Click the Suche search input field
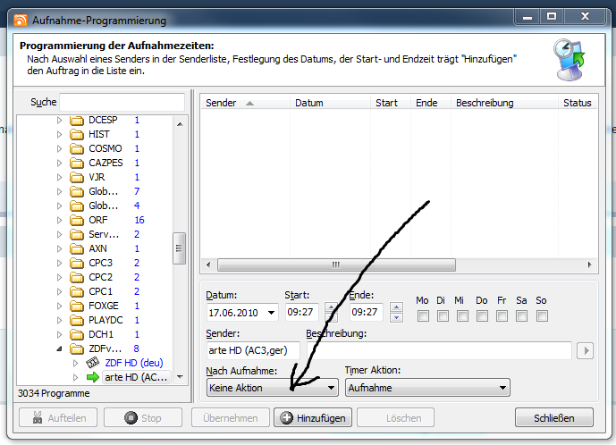616x445 pixels. (122, 102)
